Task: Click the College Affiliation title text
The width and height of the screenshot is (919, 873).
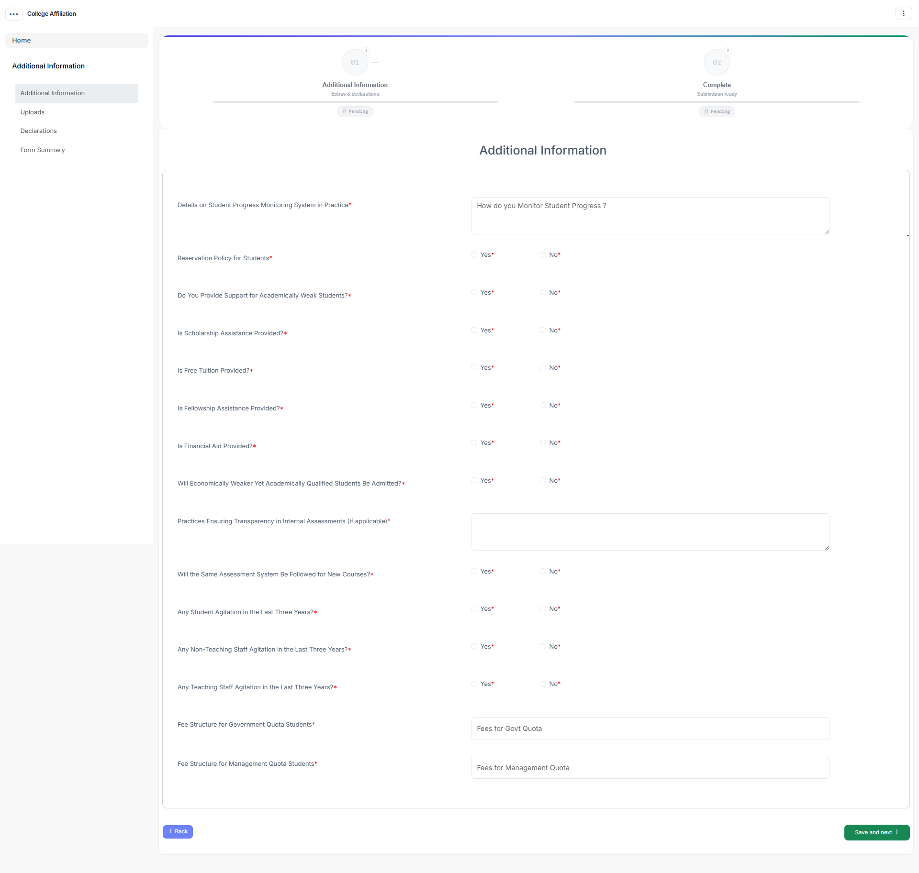Action: (x=52, y=14)
